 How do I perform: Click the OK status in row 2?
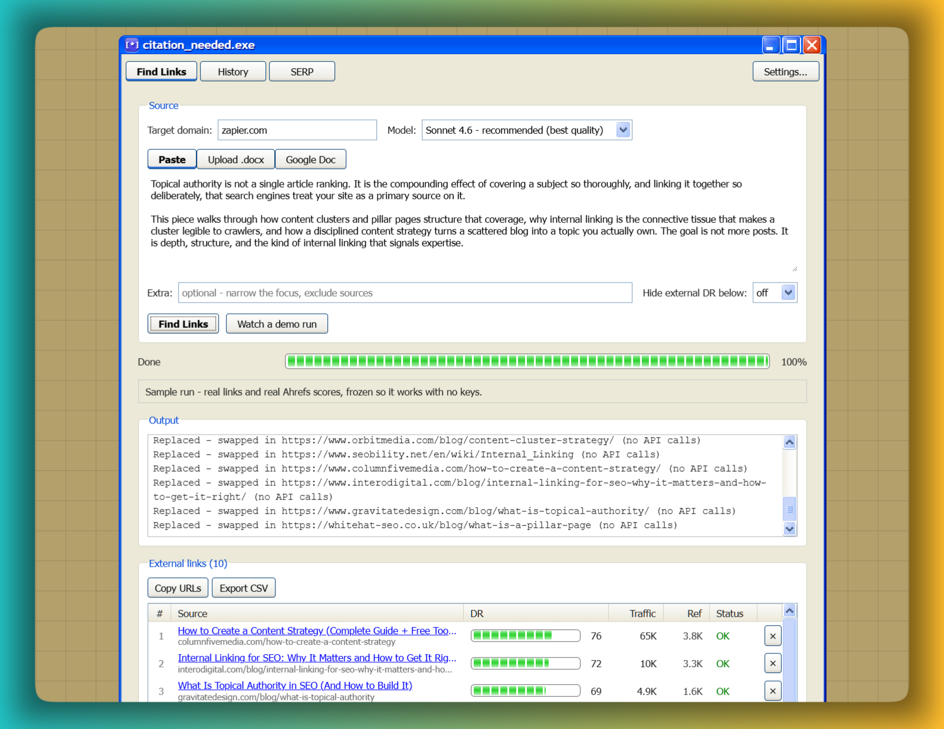723,664
